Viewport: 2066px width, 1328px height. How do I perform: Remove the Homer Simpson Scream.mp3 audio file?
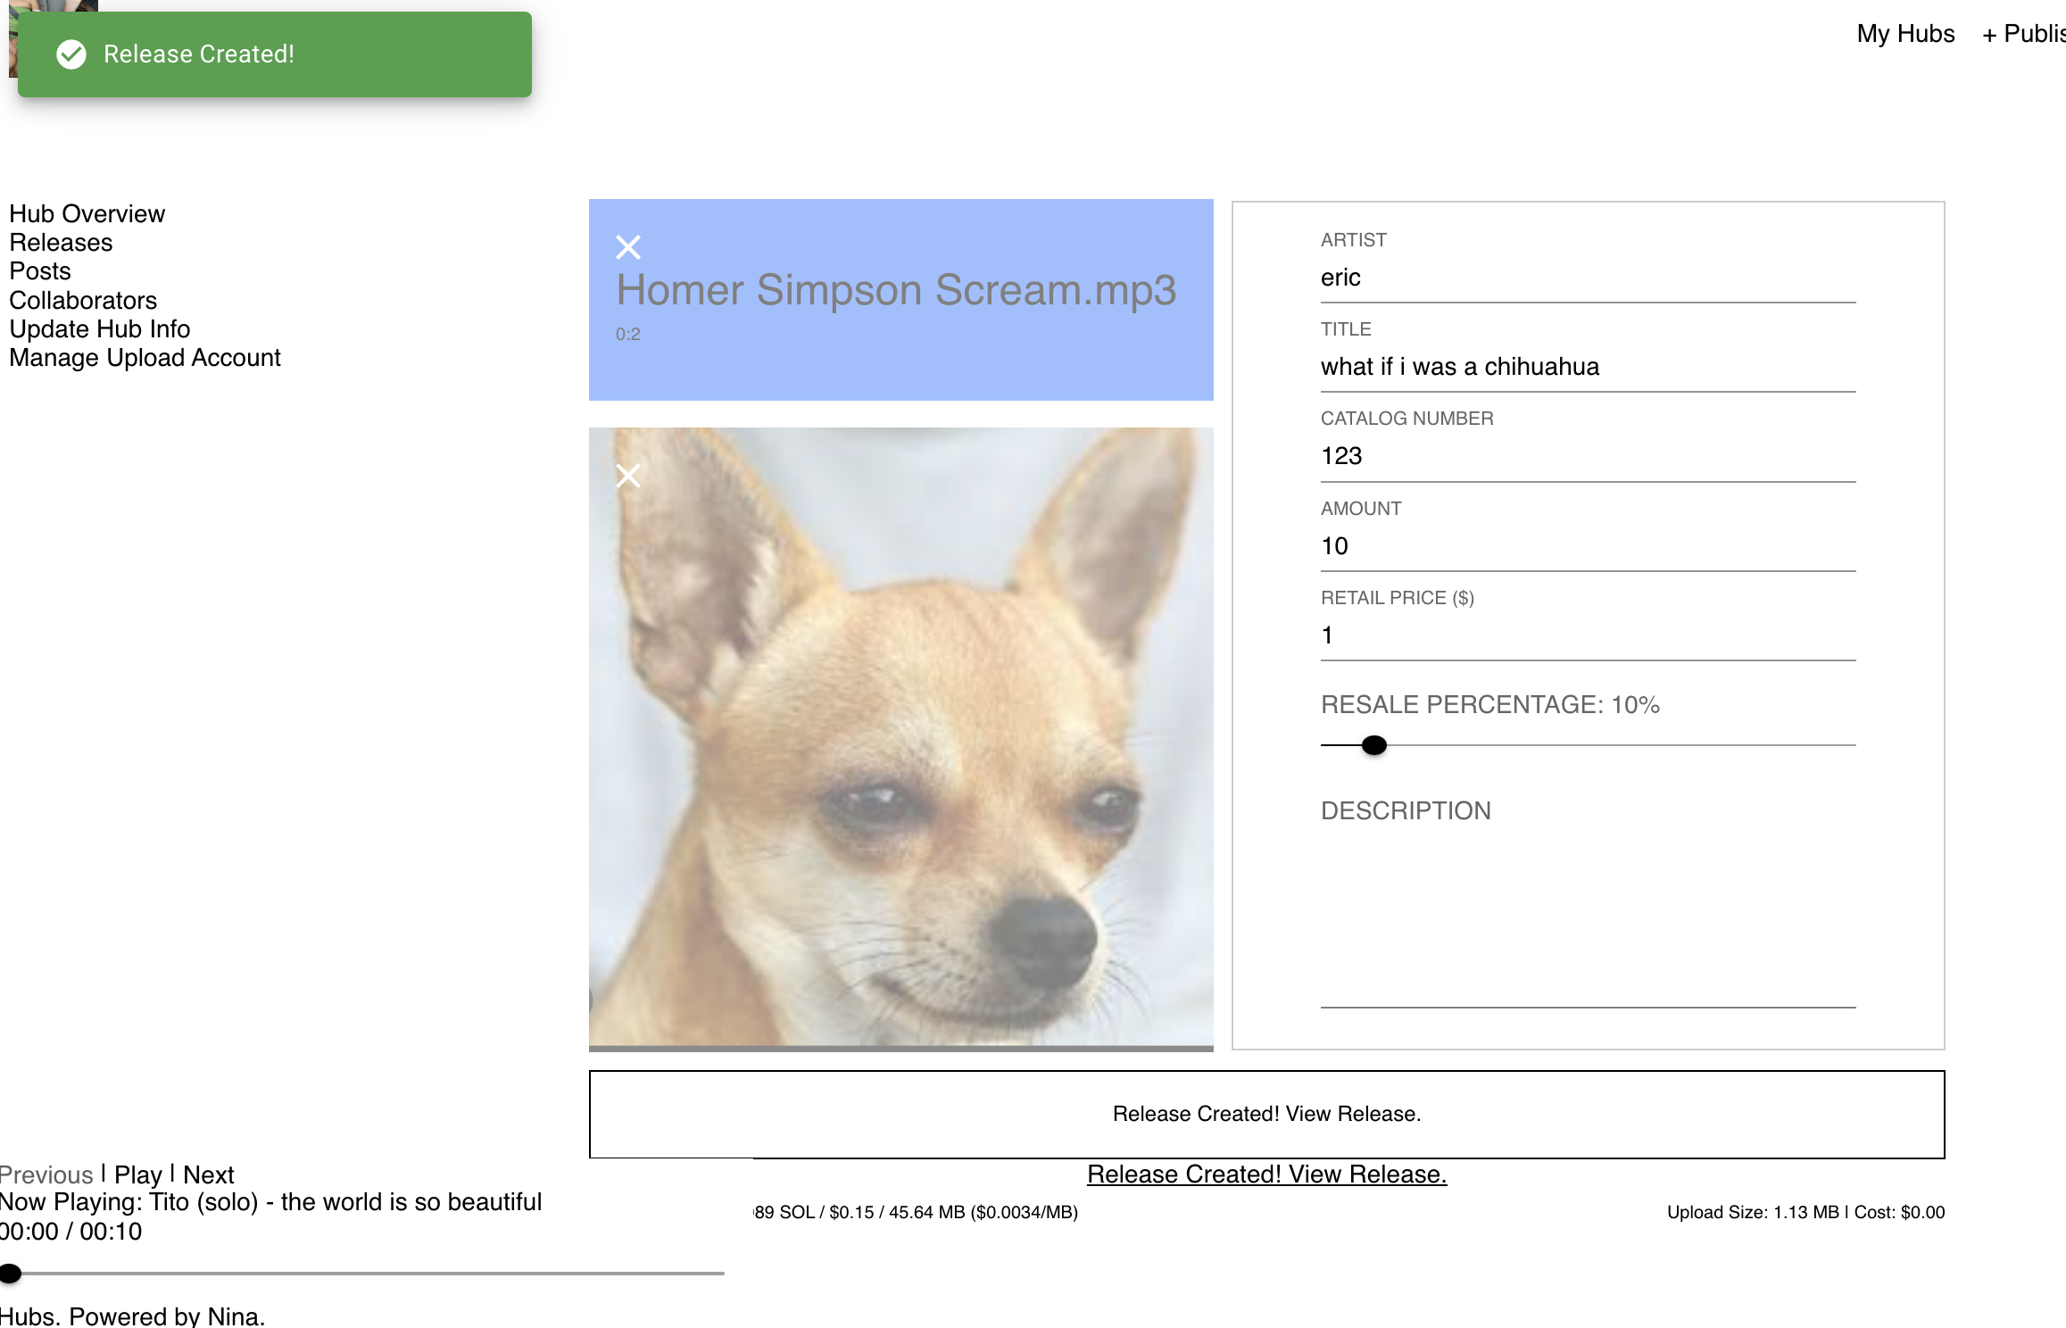pyautogui.click(x=627, y=247)
